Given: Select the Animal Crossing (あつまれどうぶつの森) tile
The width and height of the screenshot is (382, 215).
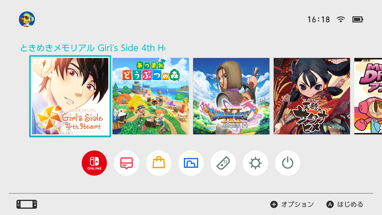Looking at the screenshot, I should click(x=151, y=96).
